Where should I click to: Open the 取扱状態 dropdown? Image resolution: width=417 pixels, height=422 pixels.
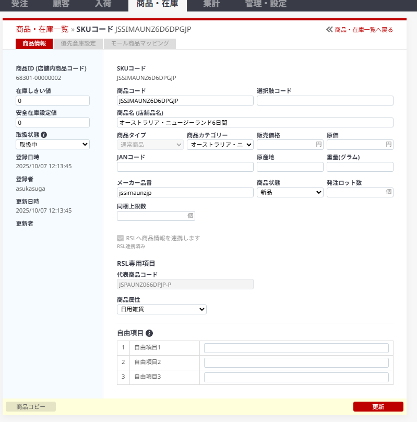pos(53,145)
